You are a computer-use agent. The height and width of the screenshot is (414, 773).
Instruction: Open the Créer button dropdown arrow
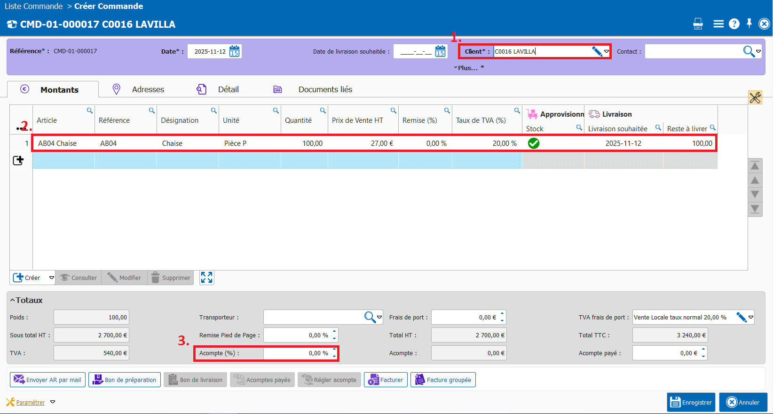pos(51,278)
